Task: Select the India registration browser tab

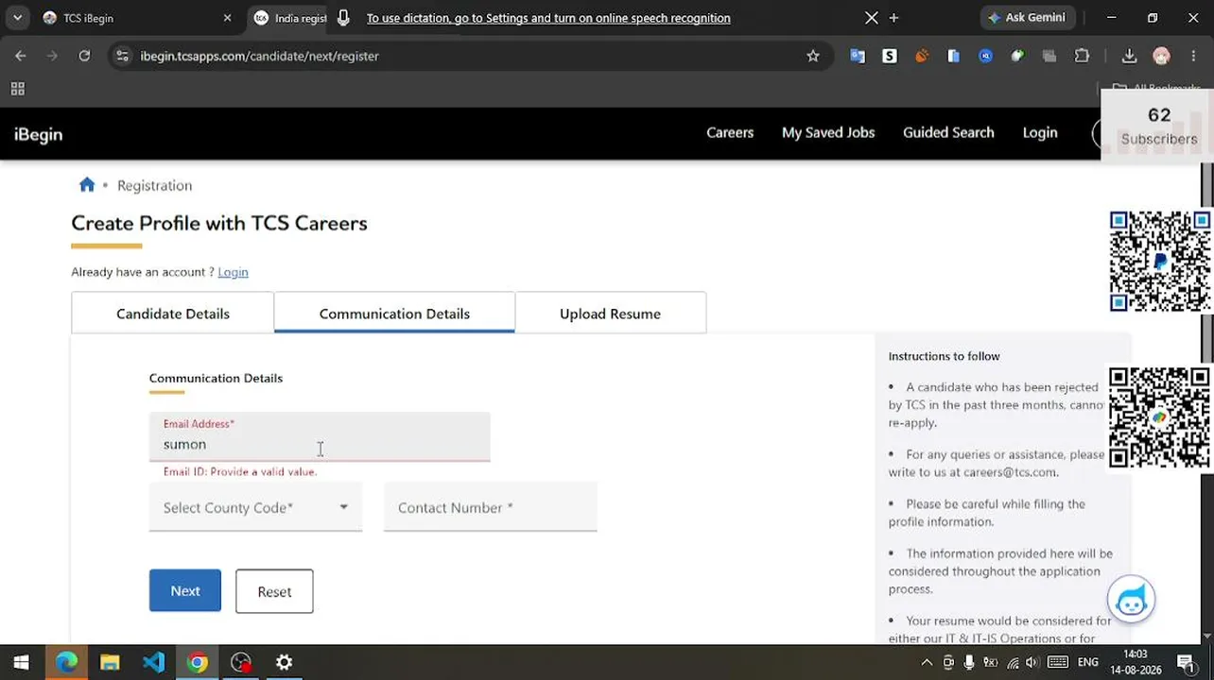Action: 290,18
